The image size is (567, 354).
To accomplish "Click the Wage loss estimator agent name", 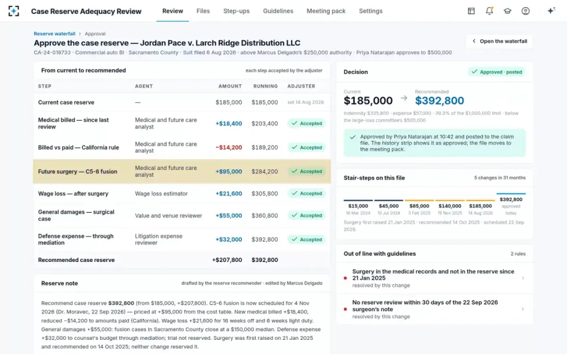I will pyautogui.click(x=162, y=194).
